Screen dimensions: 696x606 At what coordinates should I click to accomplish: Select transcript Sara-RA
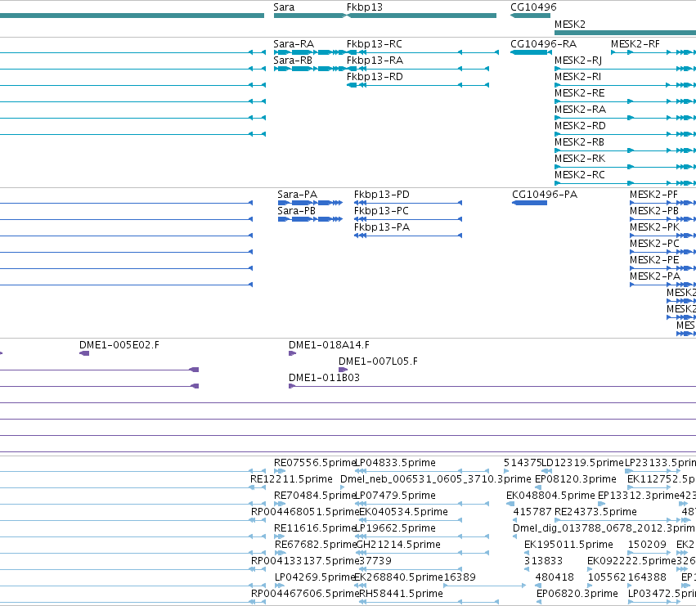[310, 52]
